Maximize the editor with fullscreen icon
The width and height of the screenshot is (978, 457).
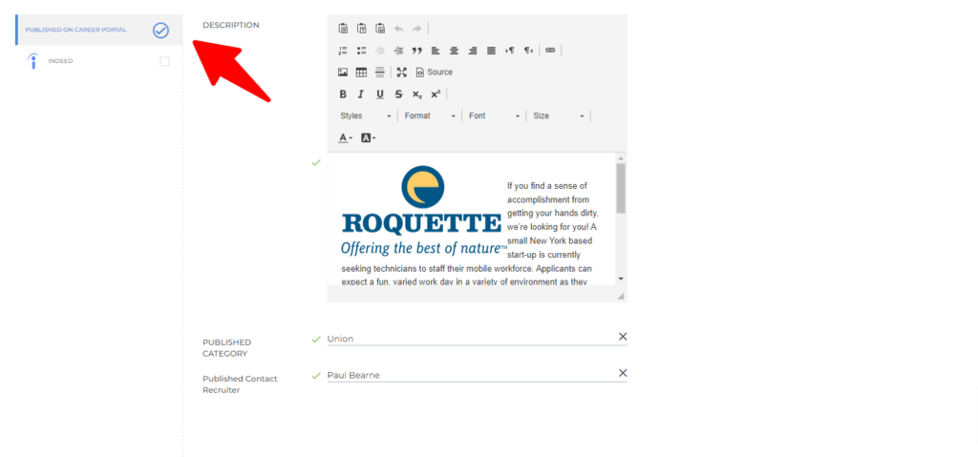pyautogui.click(x=401, y=73)
